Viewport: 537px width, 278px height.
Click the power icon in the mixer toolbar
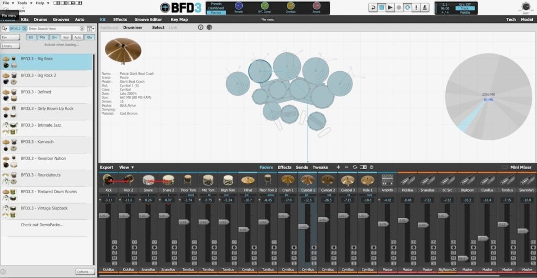[x=371, y=167]
